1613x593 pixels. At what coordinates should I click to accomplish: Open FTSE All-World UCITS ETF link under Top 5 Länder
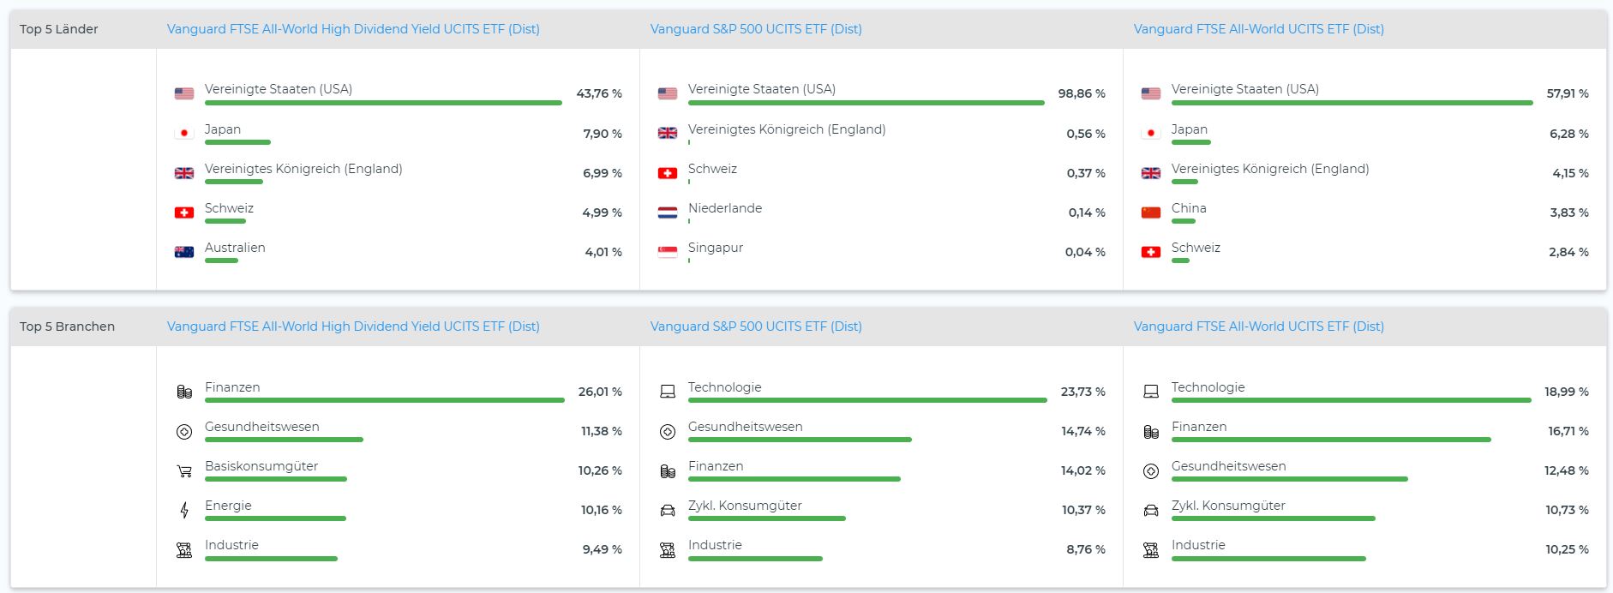[1258, 29]
